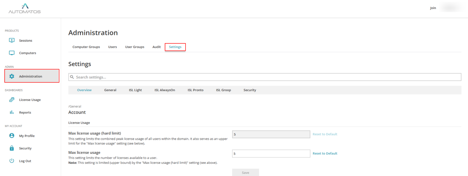Click the Save button

246,172
